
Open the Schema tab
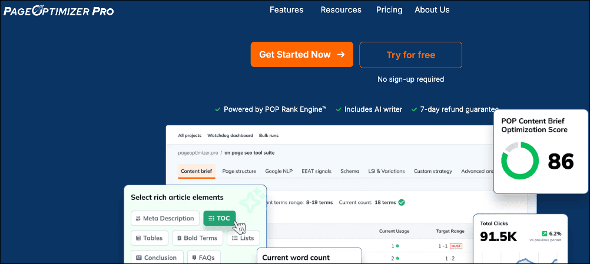coord(350,171)
